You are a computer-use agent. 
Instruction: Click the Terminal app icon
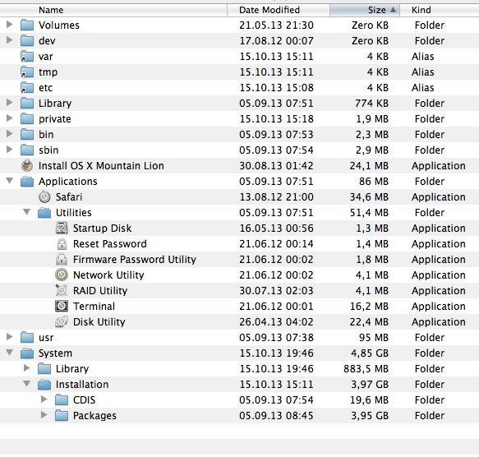[62, 306]
